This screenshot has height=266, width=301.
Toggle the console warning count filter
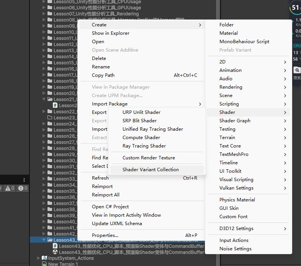click(9, 188)
